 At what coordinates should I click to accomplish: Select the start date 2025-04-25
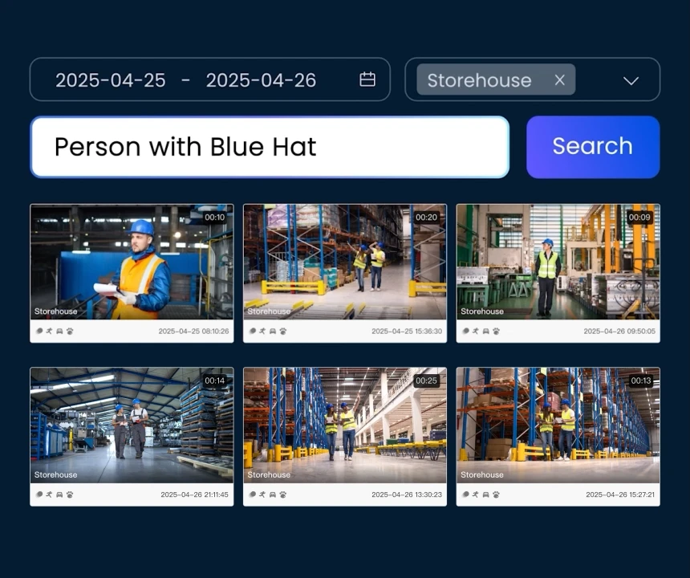[111, 80]
